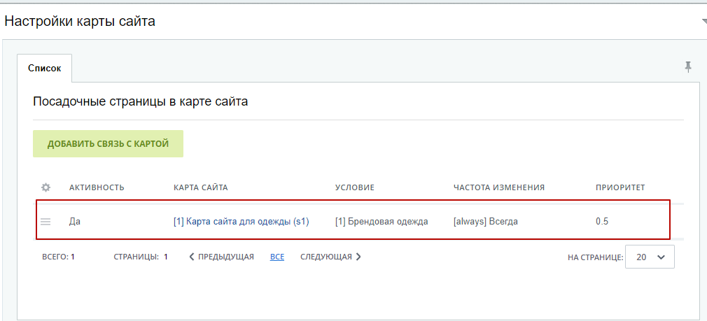The height and width of the screenshot is (321, 707).
Task: Sort by УСЛОВИЕ column header
Action: [355, 187]
